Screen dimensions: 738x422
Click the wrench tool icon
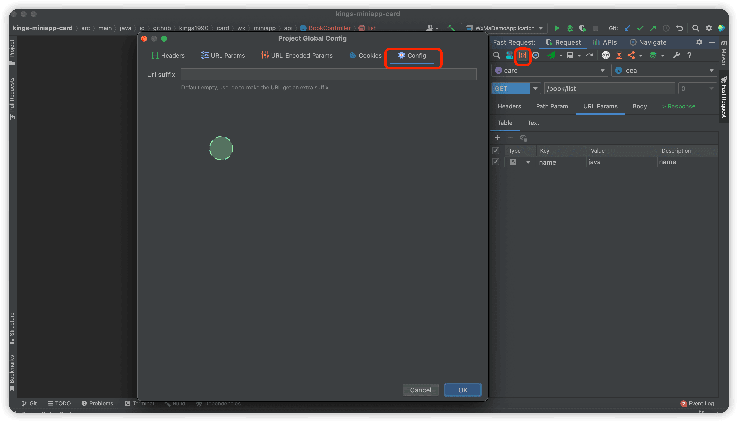tap(676, 55)
